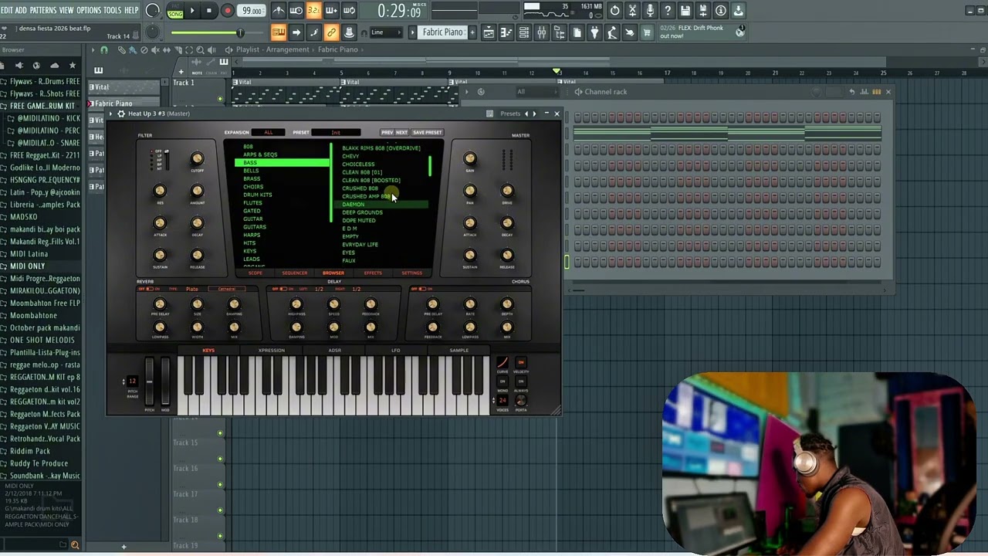988x556 pixels.
Task: Select next preset arrow next to Presets
Action: pyautogui.click(x=534, y=114)
